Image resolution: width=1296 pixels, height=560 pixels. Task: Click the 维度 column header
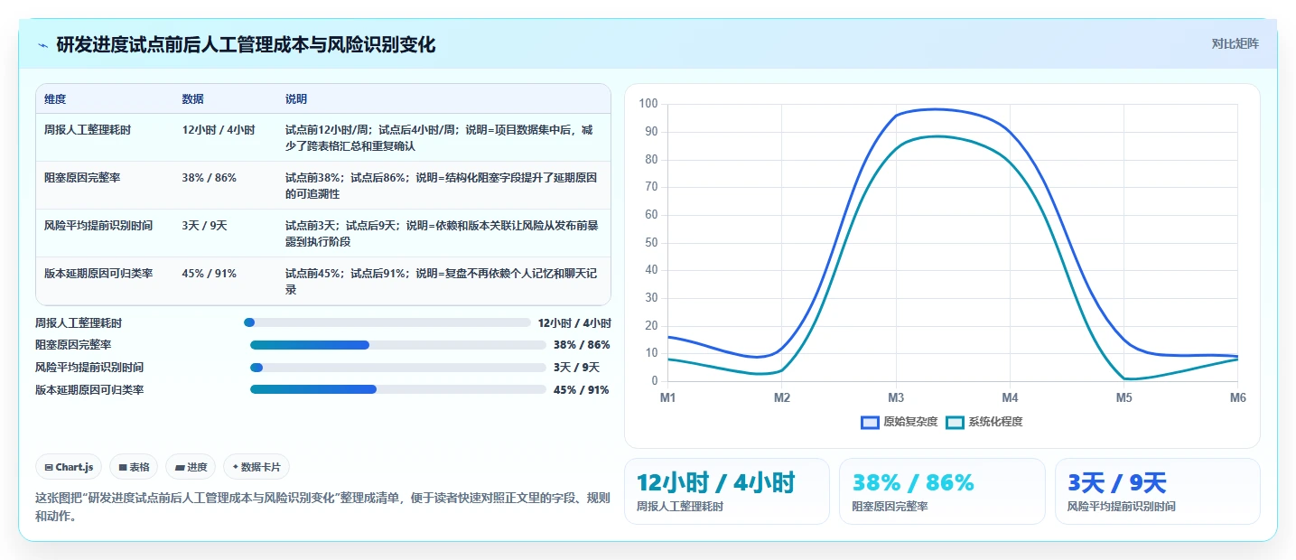55,99
